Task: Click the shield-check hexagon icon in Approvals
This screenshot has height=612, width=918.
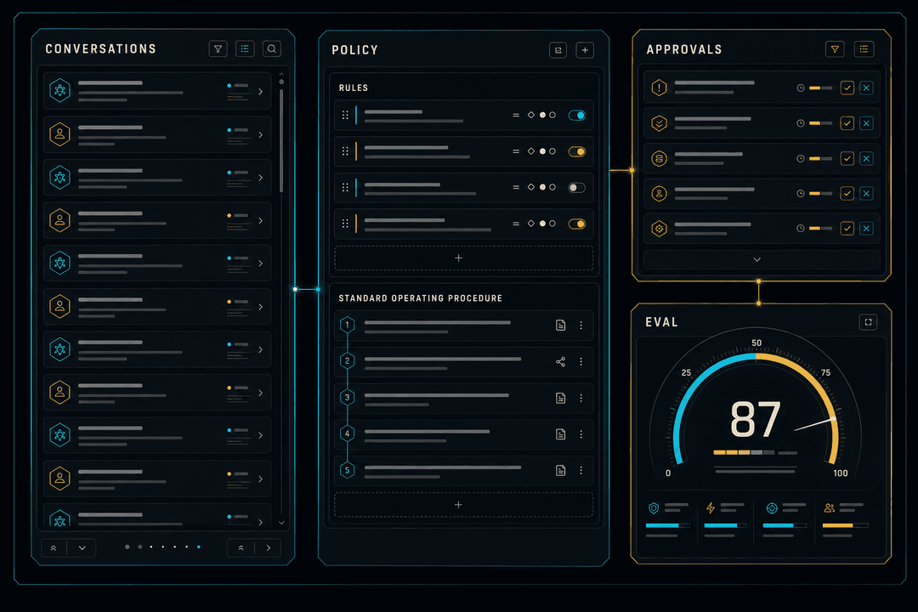Action: (660, 123)
